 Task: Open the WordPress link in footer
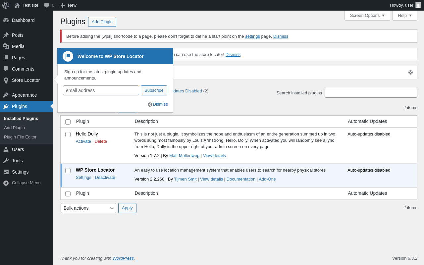tap(123, 258)
